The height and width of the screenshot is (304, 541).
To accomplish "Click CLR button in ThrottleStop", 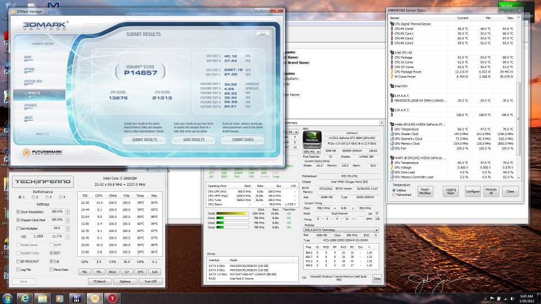I will coord(154,272).
